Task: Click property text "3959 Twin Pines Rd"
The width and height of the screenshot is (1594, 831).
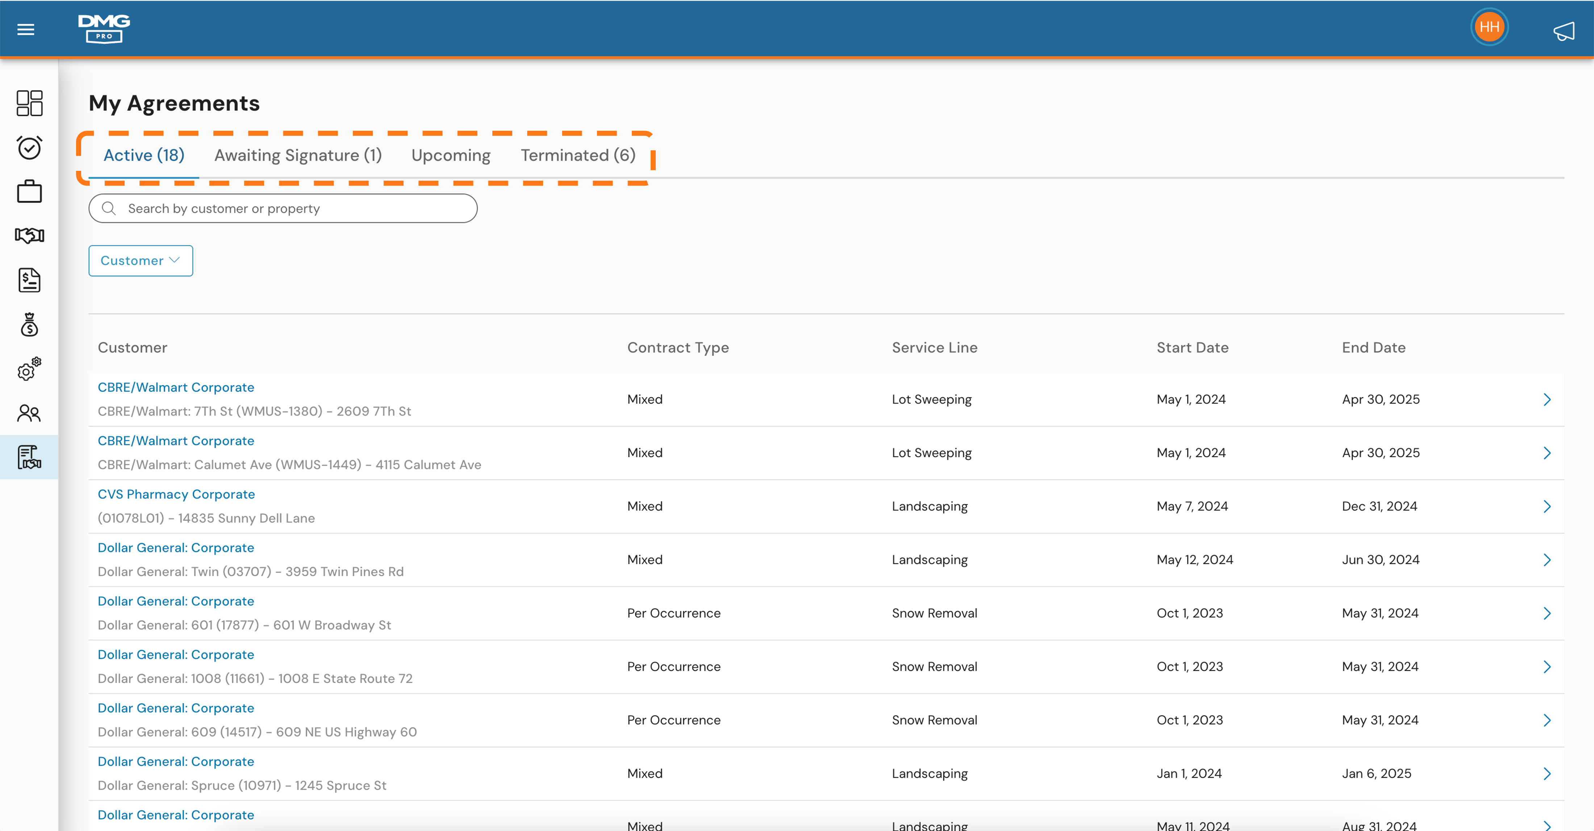Action: pyautogui.click(x=345, y=572)
